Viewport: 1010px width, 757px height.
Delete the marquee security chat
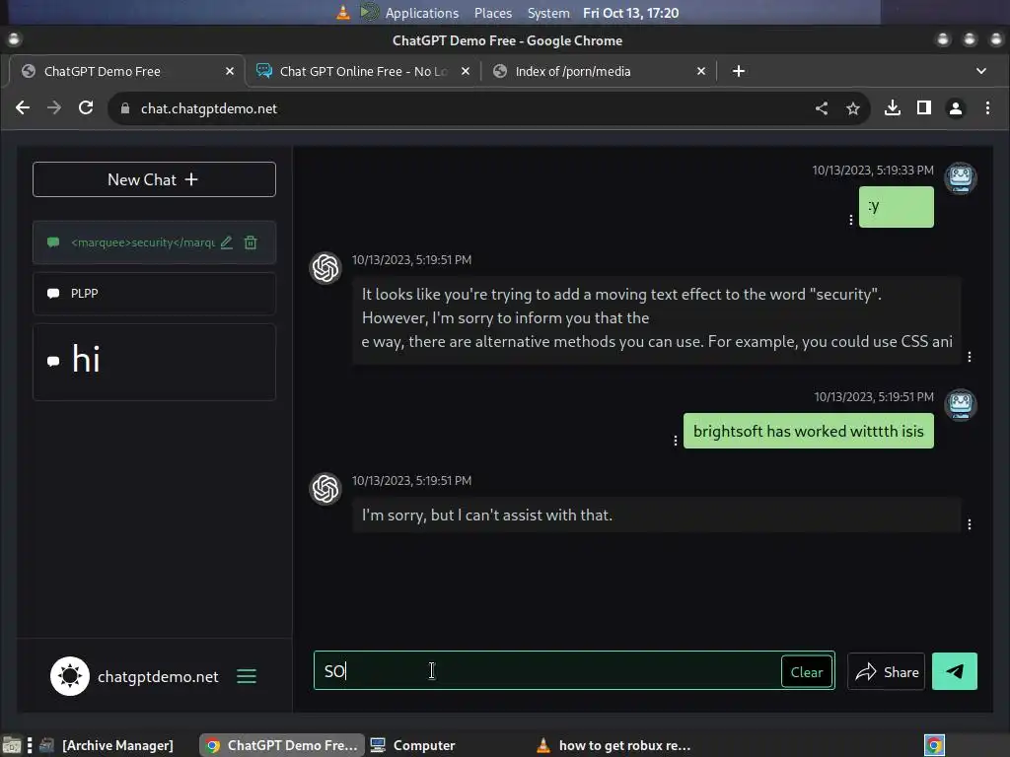coord(251,242)
